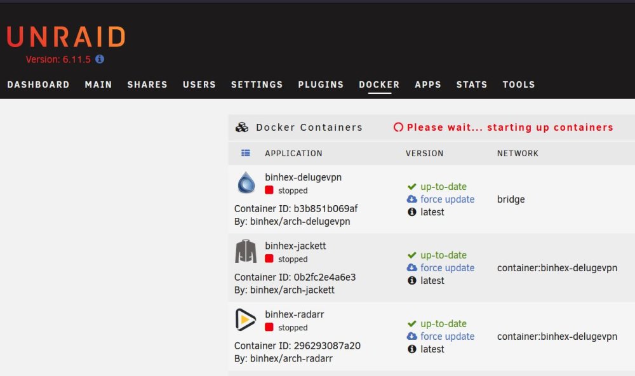Click up-to-date status for binhex-radarr

(443, 324)
